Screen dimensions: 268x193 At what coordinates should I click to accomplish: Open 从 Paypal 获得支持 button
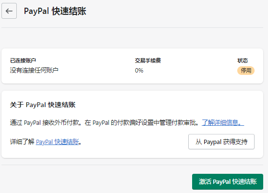point(221,142)
